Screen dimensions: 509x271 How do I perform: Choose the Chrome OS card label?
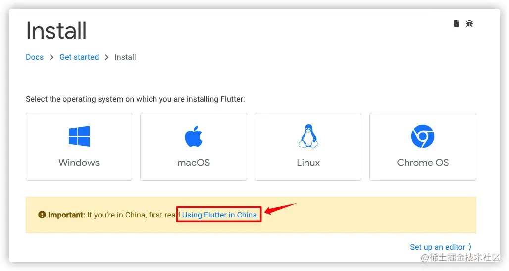point(423,163)
